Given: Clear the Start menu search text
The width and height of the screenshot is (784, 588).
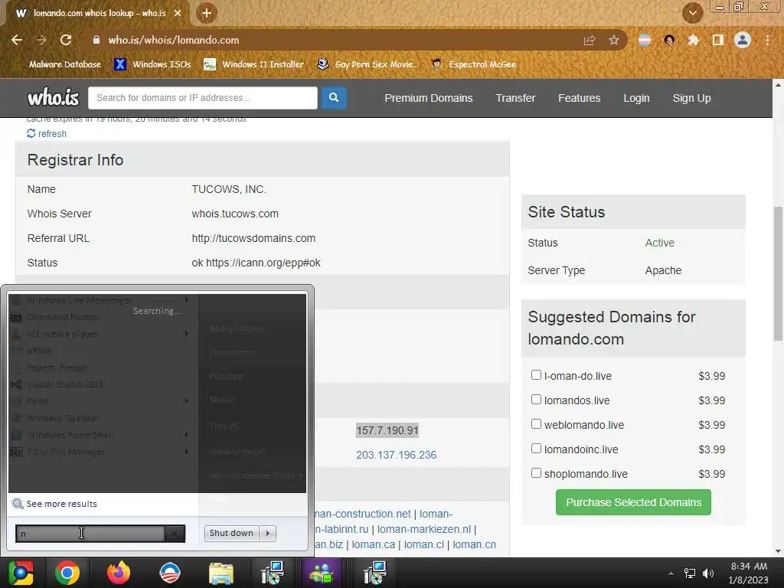Looking at the screenshot, I should [x=175, y=533].
